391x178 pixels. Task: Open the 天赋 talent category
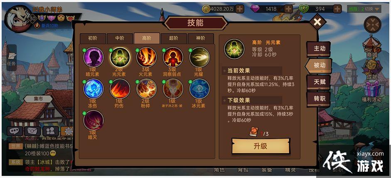tap(319, 82)
